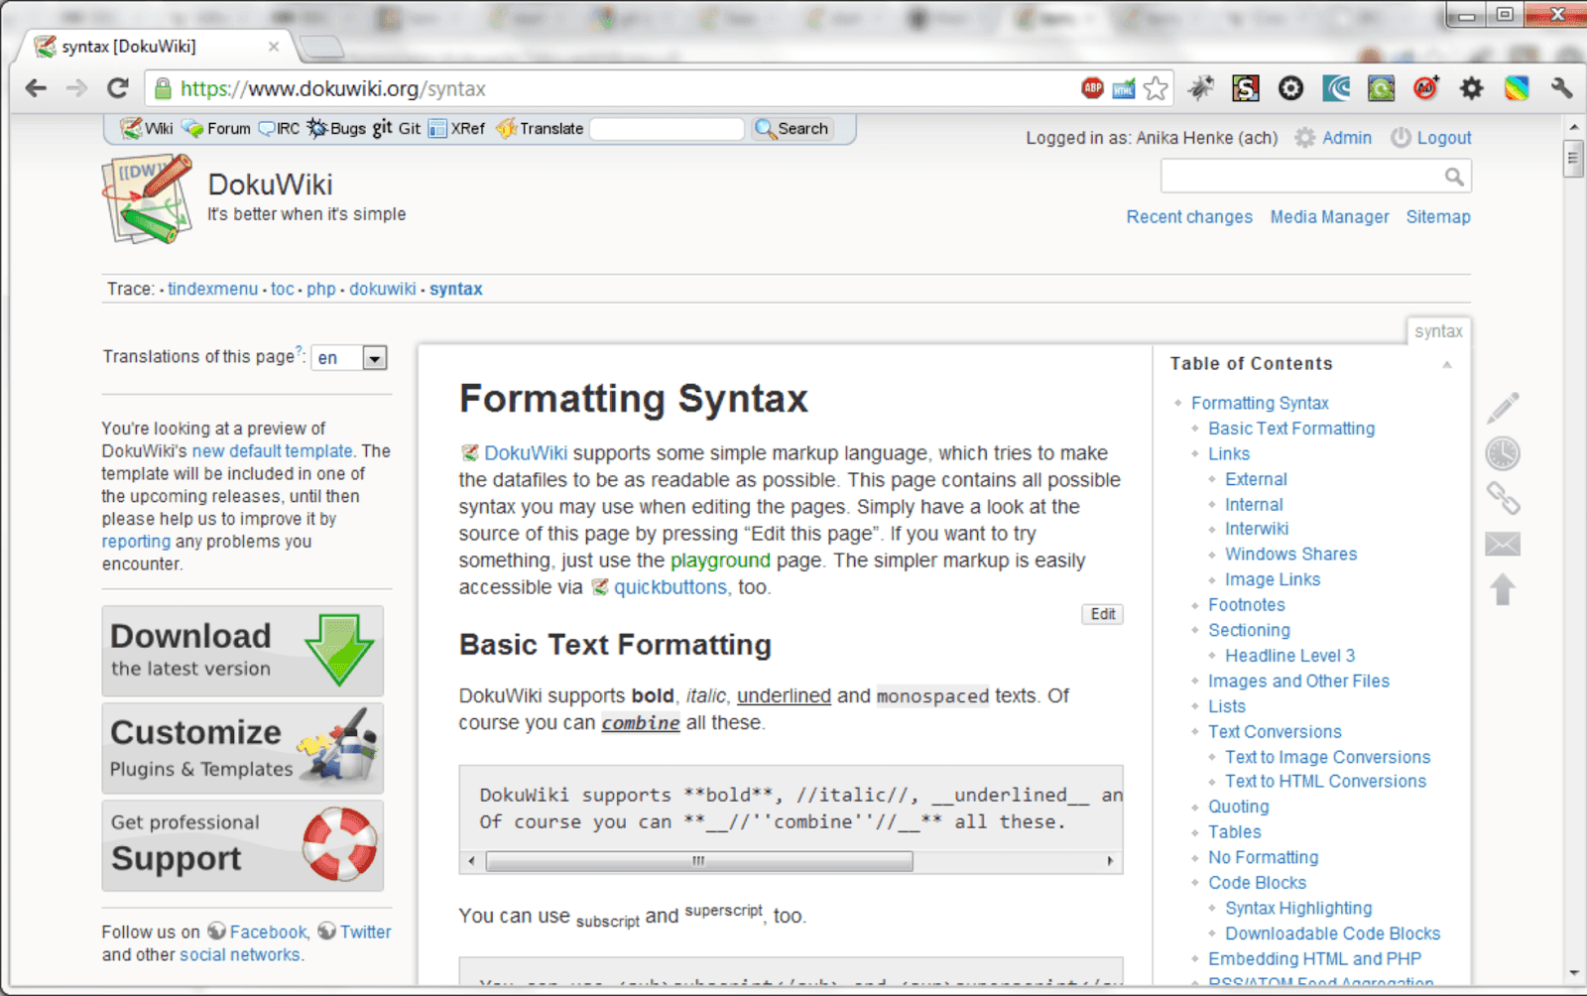The height and width of the screenshot is (996, 1587).
Task: Open Old Revisions clock icon
Action: [1502, 451]
